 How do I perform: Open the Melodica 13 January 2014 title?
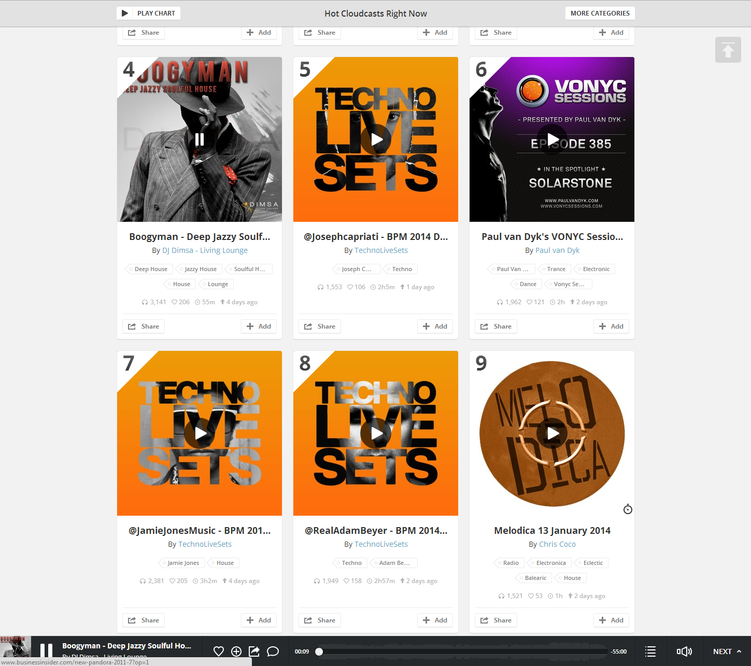click(x=552, y=531)
